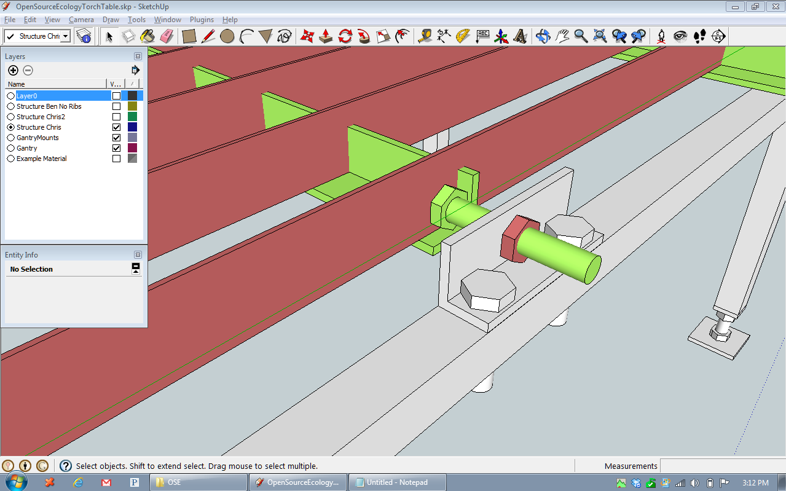Close the Entity Info panel
Image resolution: width=786 pixels, height=491 pixels.
point(138,254)
